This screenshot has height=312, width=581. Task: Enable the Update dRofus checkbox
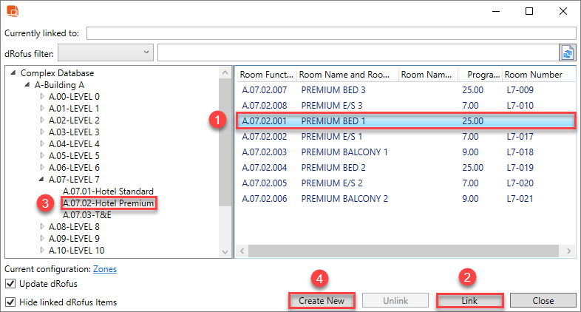(x=10, y=284)
